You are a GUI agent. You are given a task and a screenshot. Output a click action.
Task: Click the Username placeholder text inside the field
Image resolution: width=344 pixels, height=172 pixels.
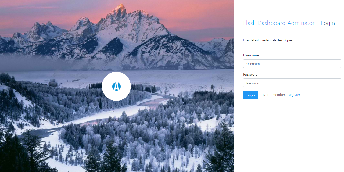click(254, 64)
